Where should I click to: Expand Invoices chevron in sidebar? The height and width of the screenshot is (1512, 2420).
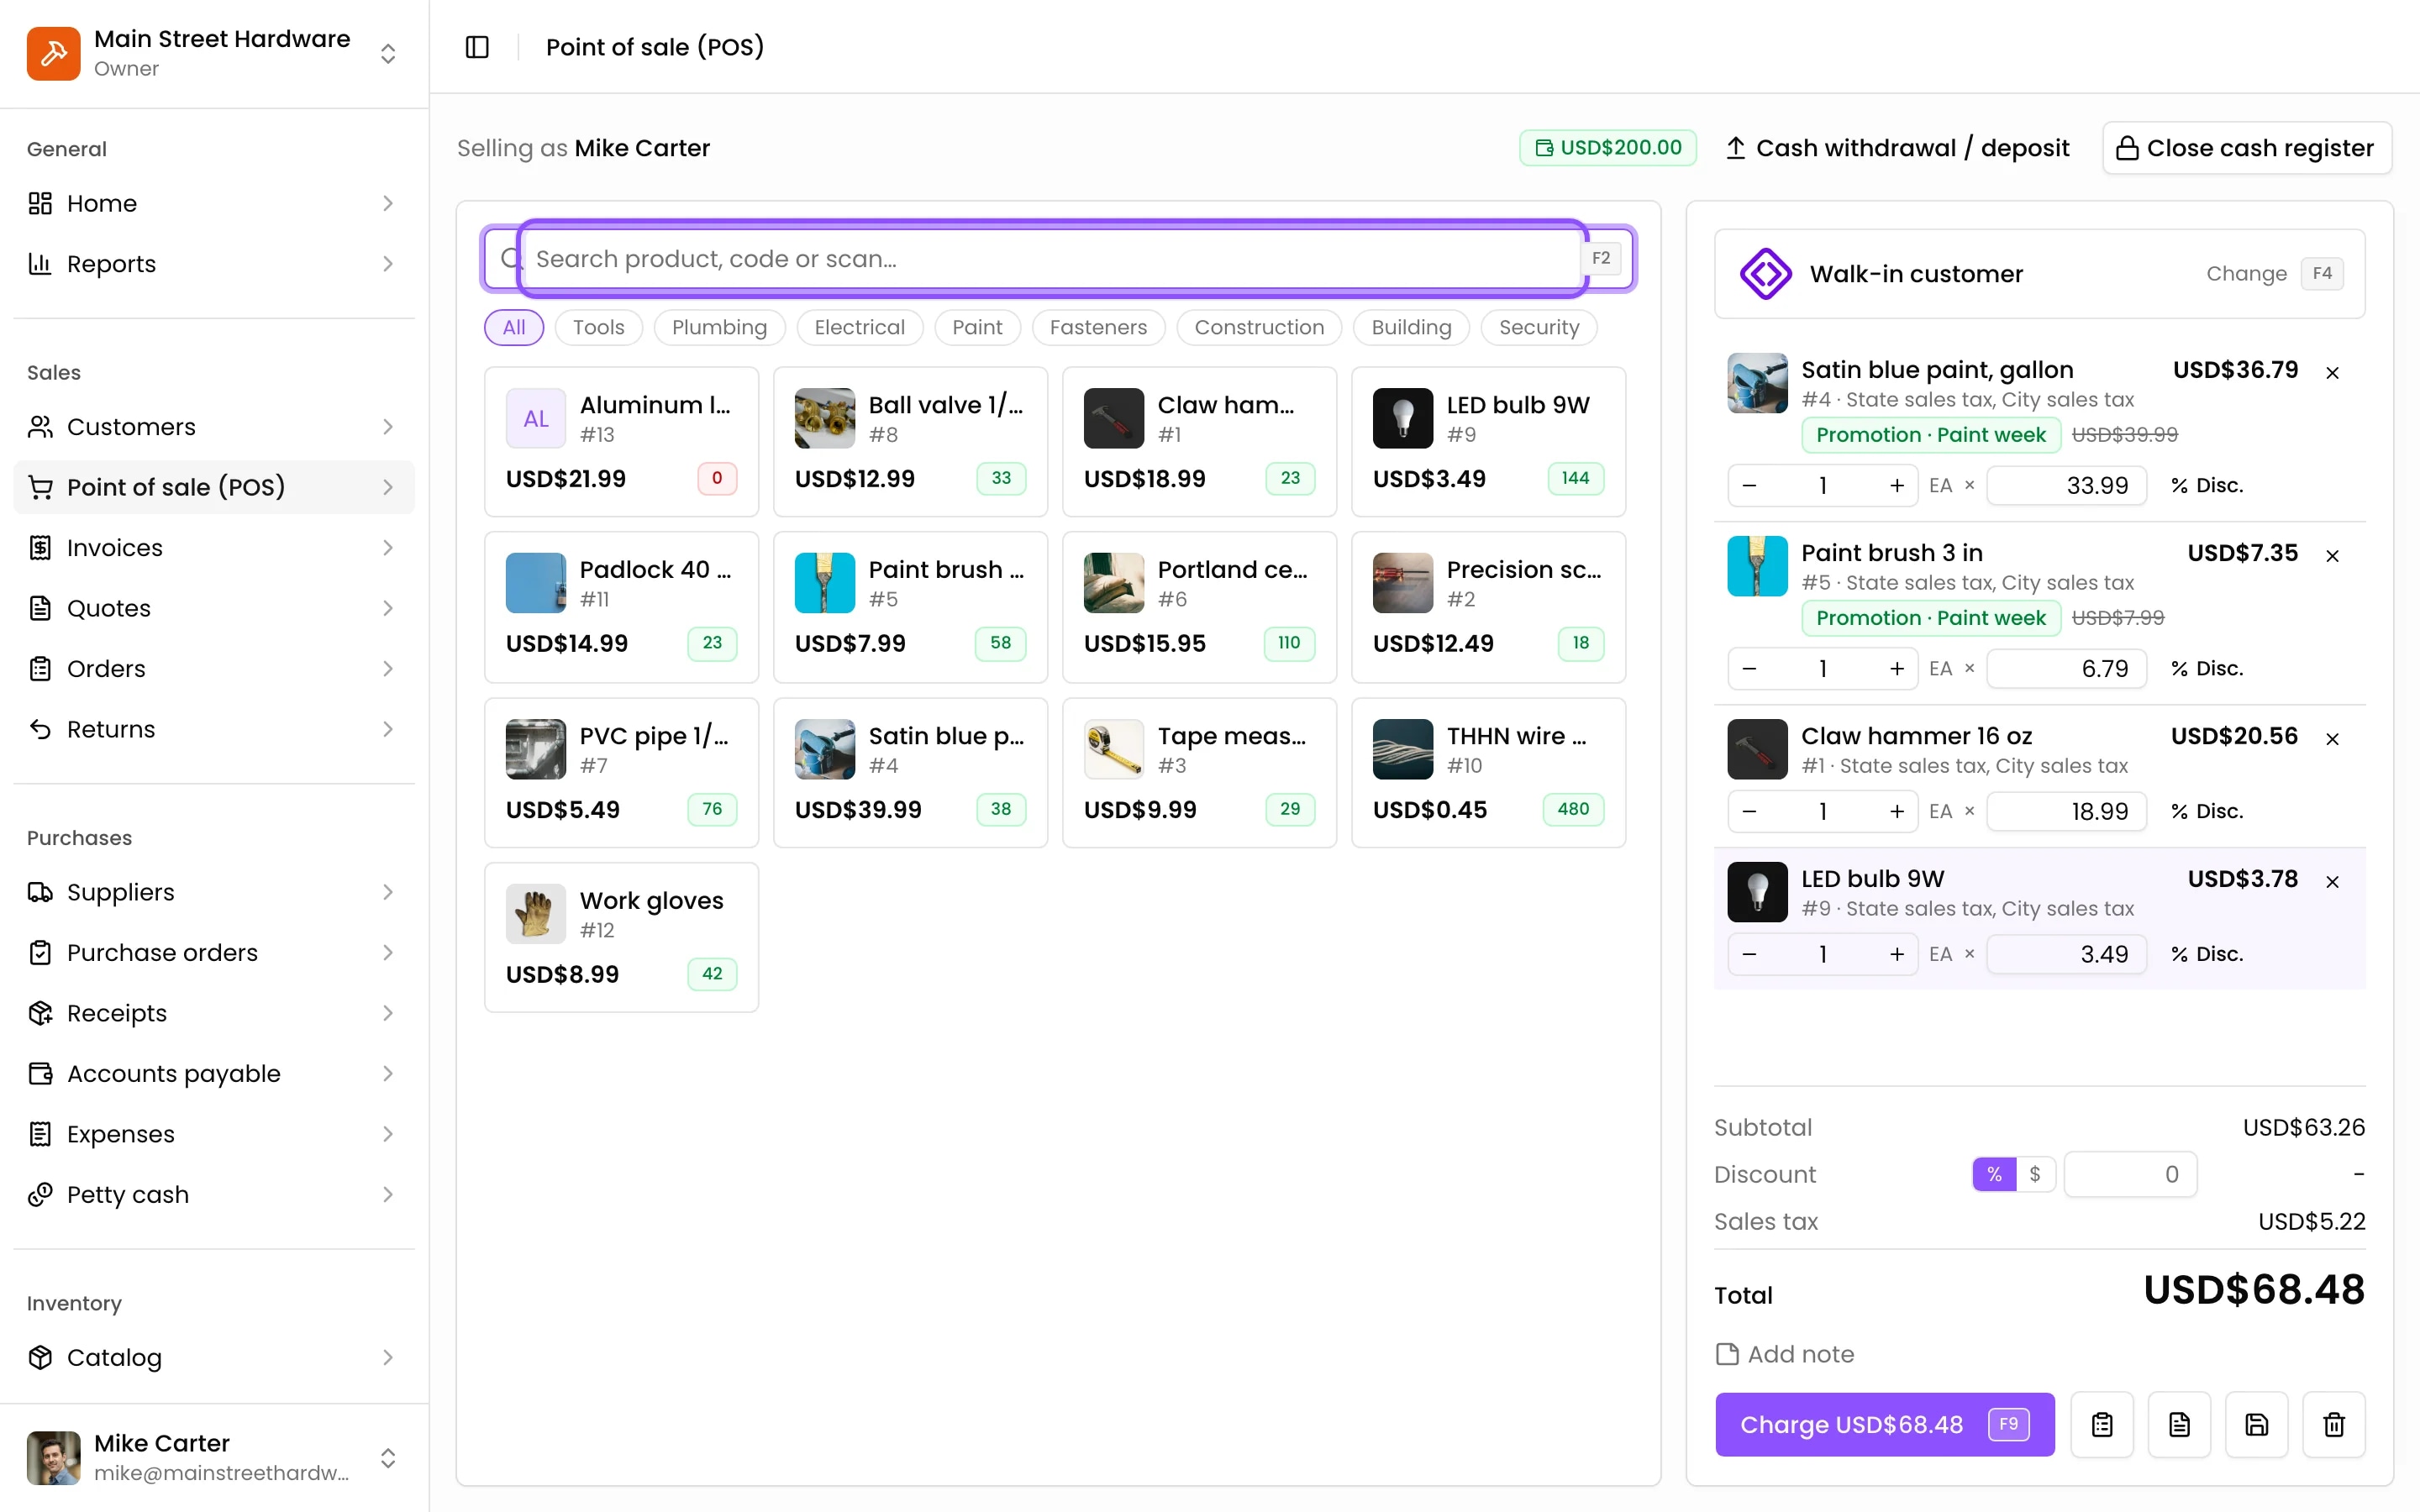tap(388, 548)
